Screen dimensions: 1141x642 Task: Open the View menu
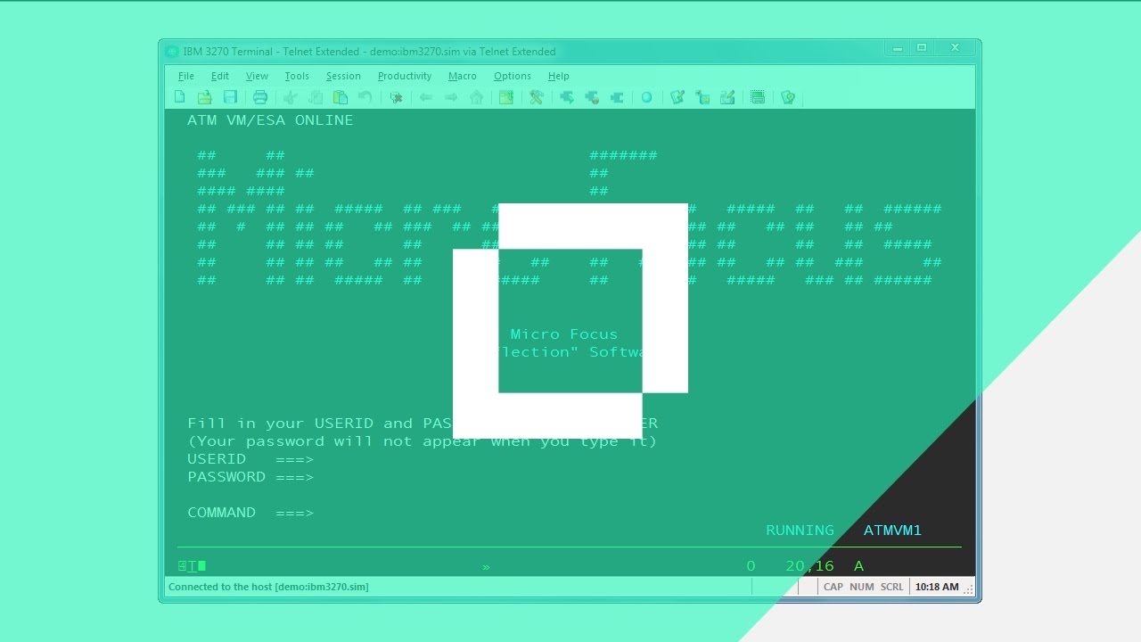[257, 76]
